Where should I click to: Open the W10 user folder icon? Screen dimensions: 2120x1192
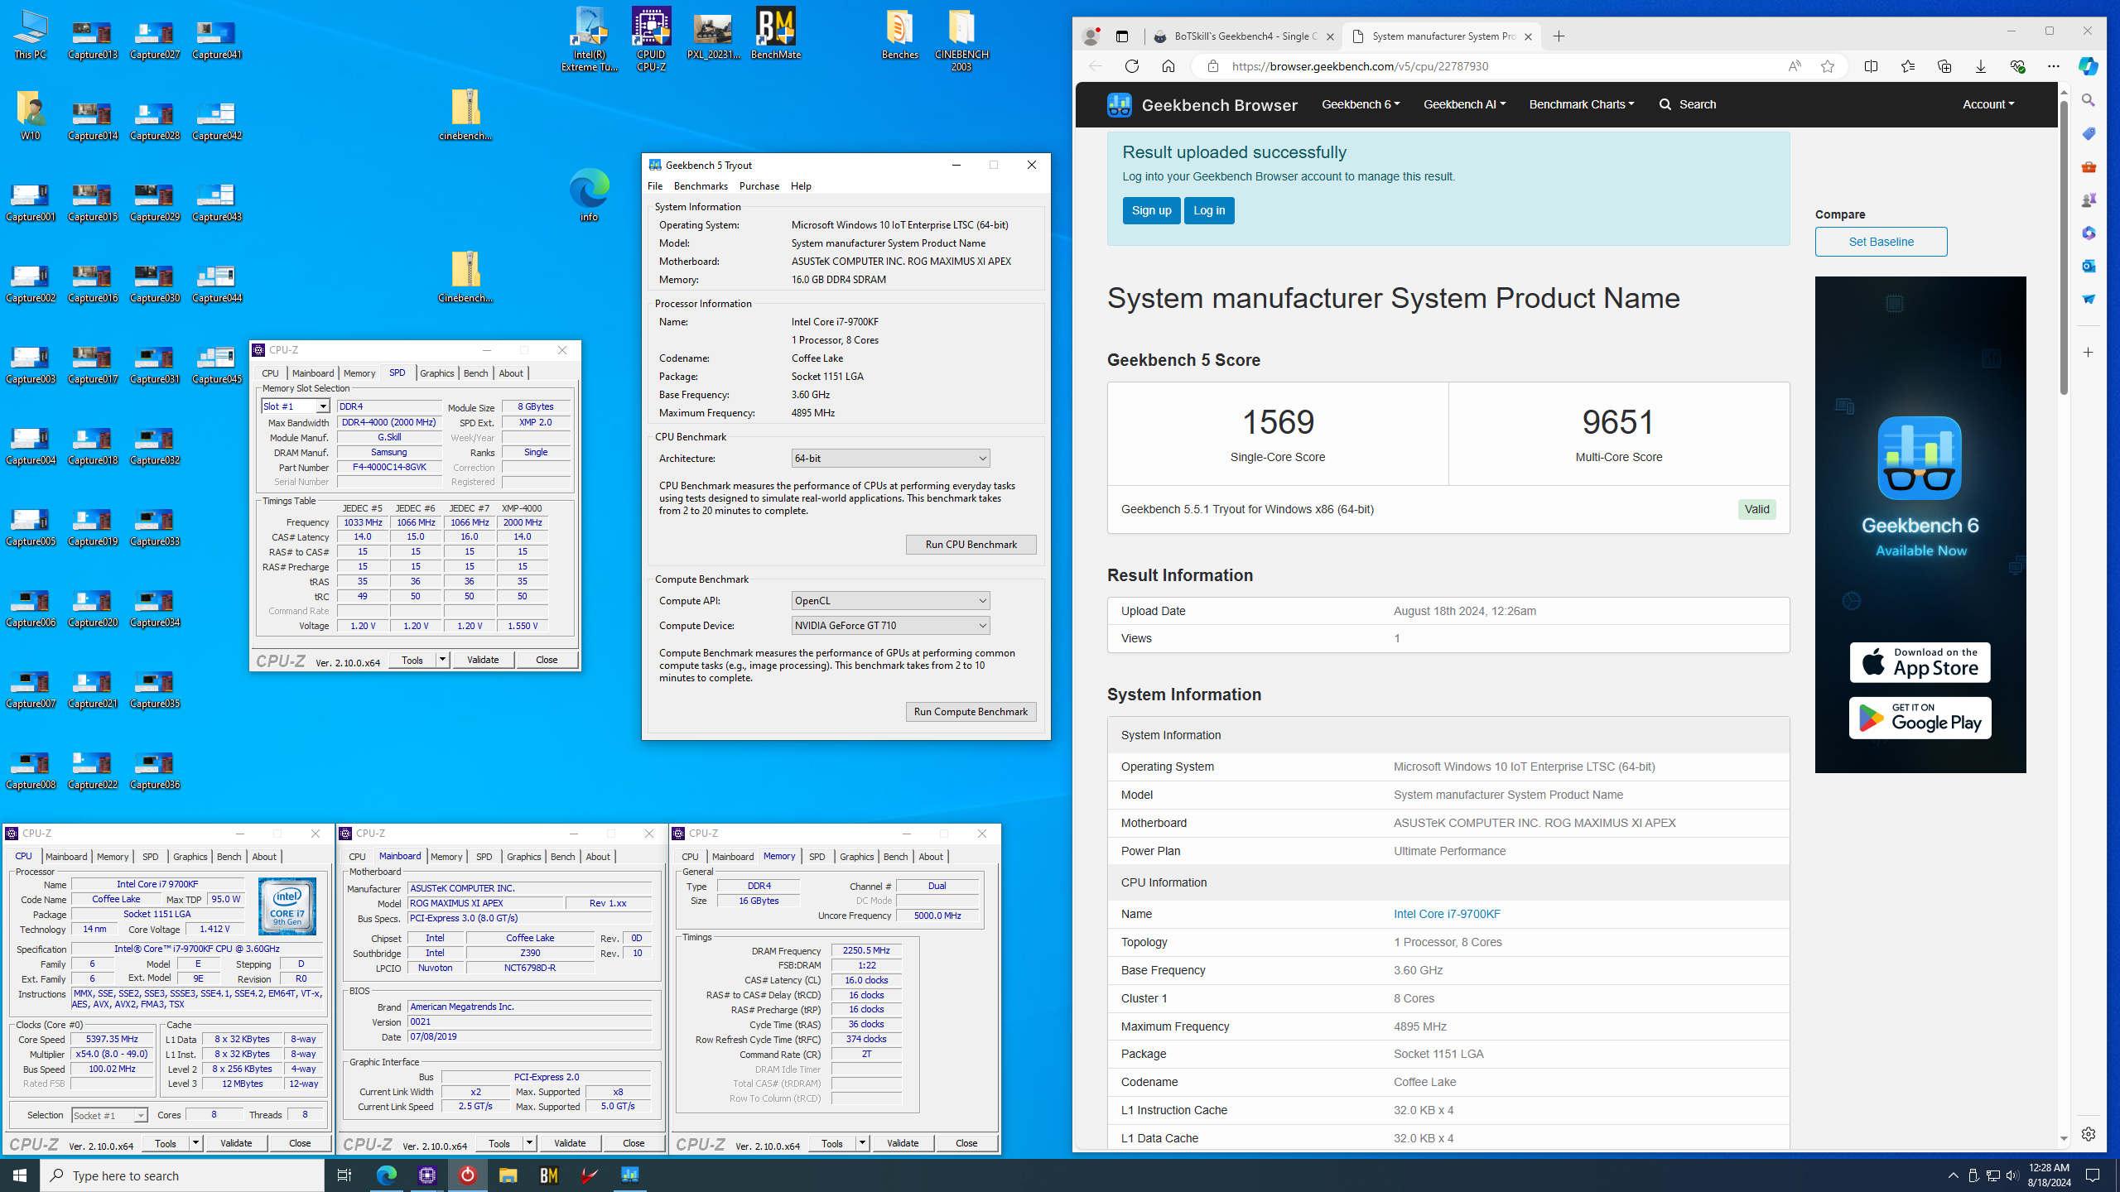click(x=30, y=114)
